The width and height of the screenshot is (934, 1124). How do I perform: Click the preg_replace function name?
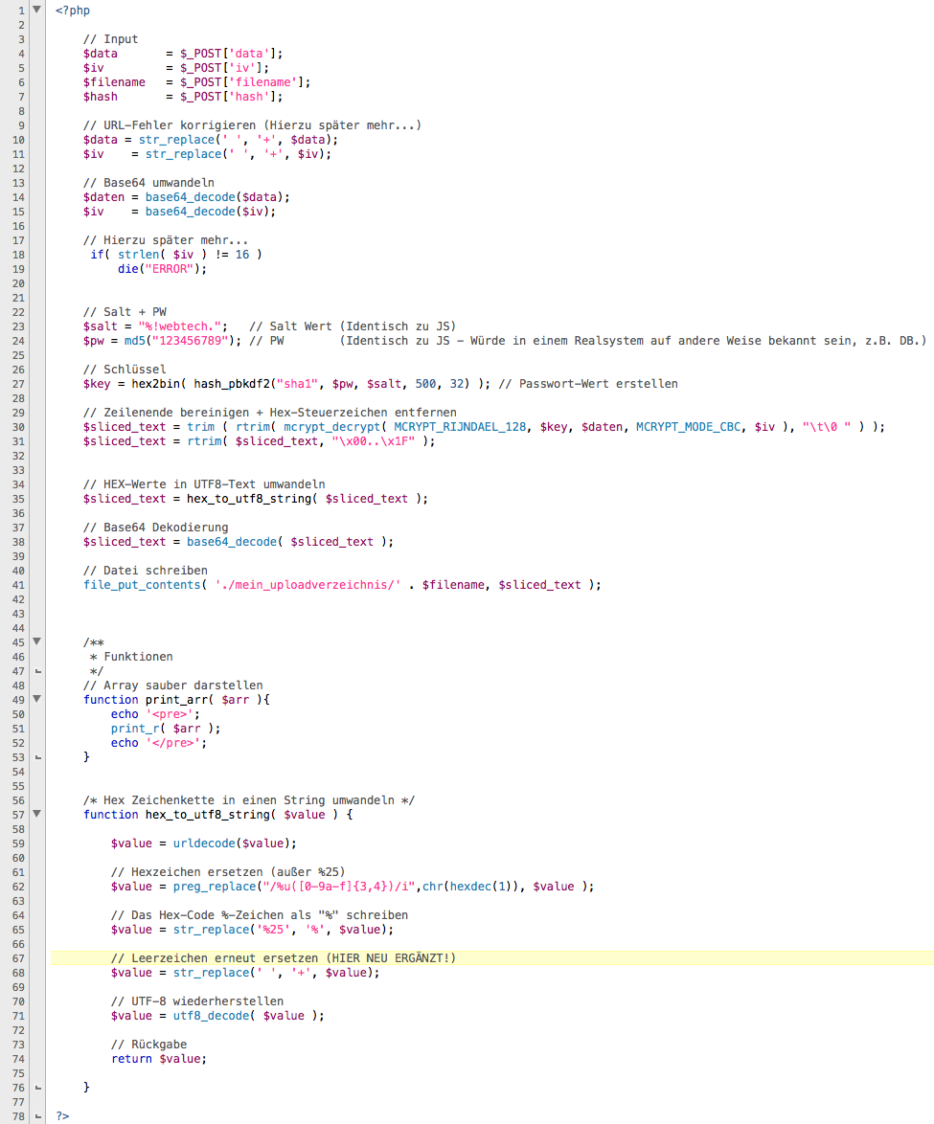pyautogui.click(x=214, y=887)
